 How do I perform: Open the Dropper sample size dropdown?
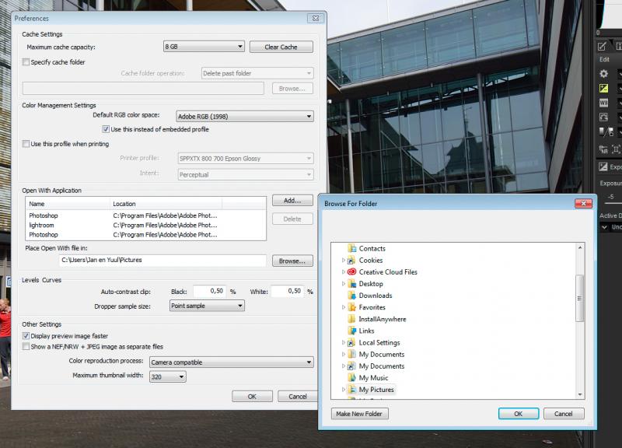click(207, 306)
